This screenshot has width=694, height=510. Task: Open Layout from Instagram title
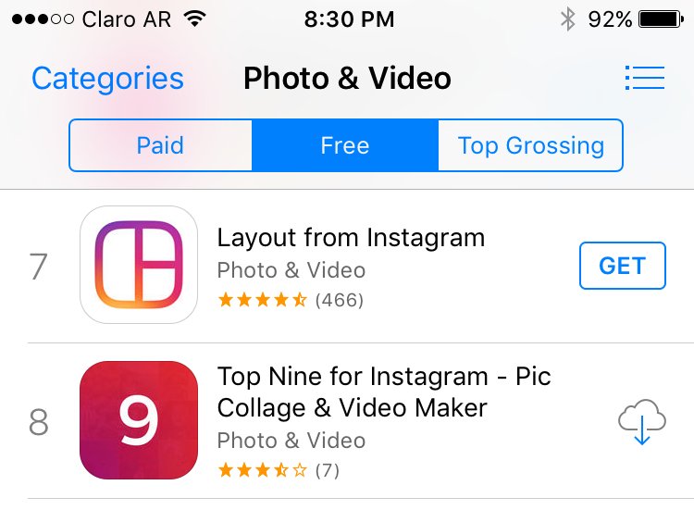coord(351,238)
